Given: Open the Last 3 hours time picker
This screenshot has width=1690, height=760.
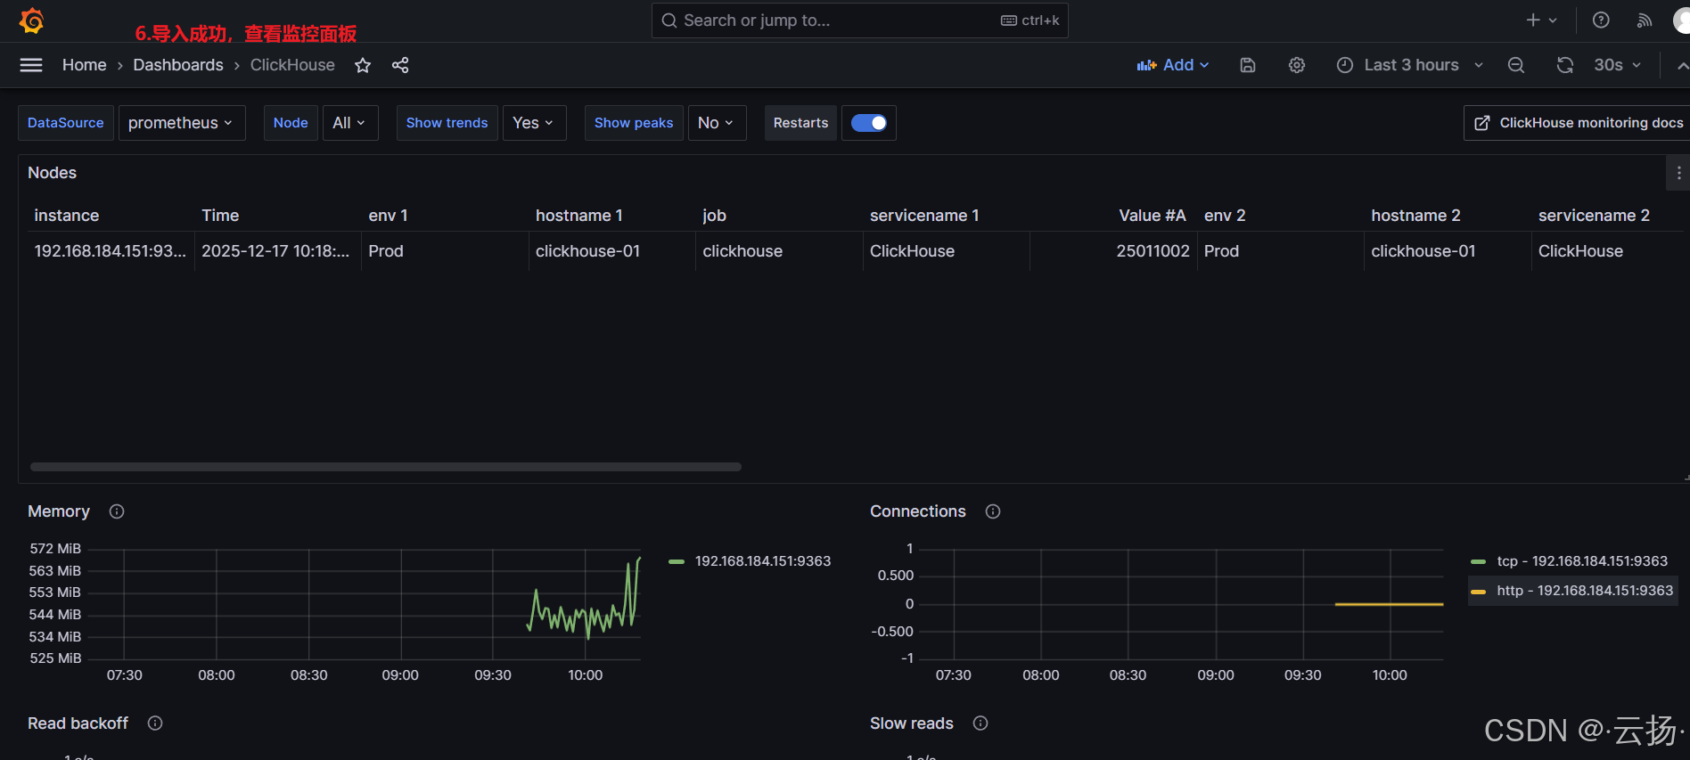Looking at the screenshot, I should [1410, 65].
